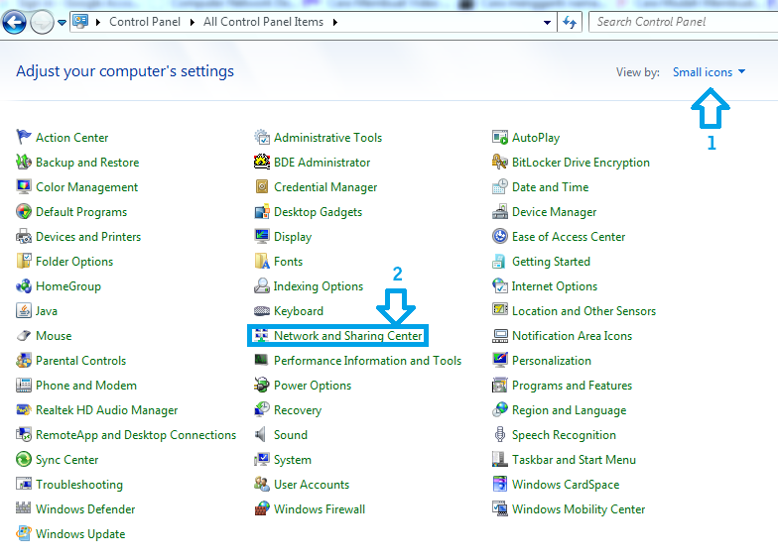This screenshot has width=778, height=559.
Task: Open Location and Other Sensors link
Action: pos(583,311)
